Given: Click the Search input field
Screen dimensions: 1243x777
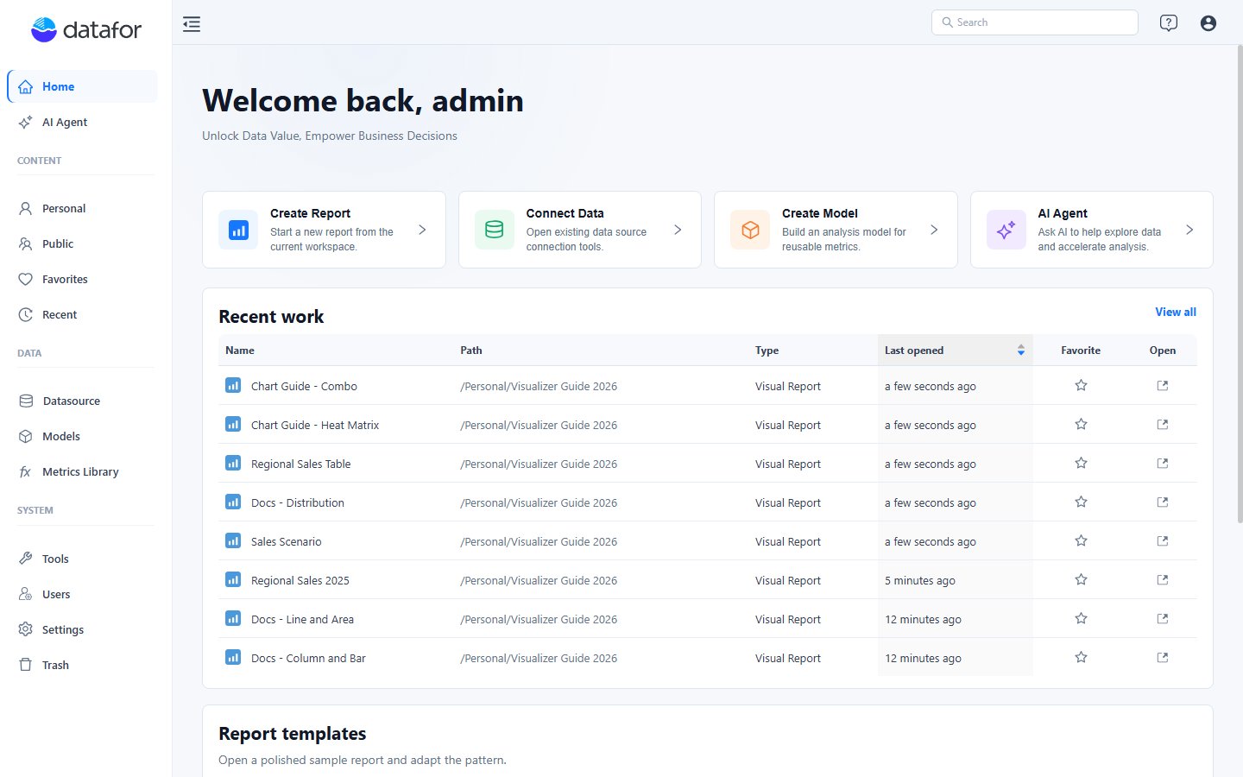Looking at the screenshot, I should (x=1035, y=22).
